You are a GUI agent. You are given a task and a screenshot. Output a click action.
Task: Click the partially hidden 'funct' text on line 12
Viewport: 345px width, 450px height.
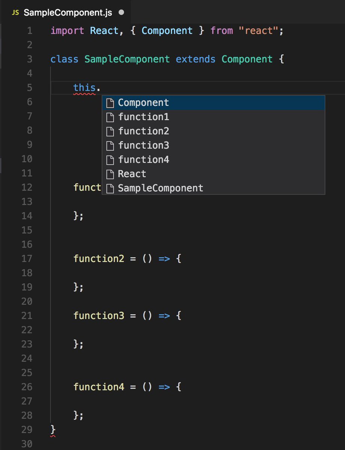(88, 187)
